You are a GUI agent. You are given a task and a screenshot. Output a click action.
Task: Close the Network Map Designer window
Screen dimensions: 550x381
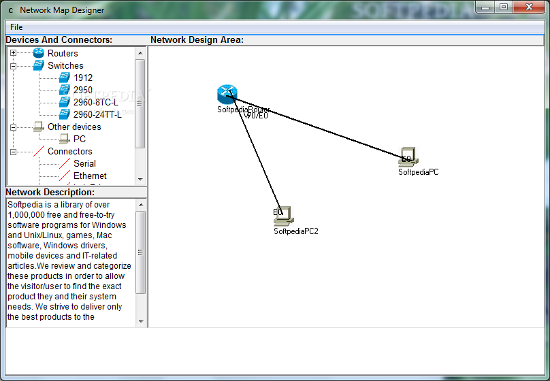529,7
